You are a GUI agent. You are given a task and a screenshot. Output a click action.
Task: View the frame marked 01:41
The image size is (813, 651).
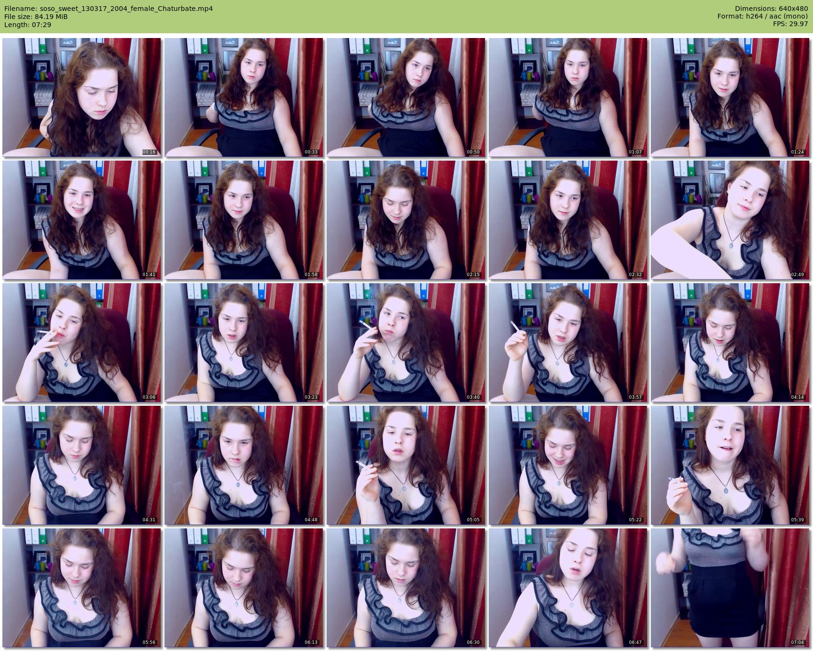[x=81, y=220]
